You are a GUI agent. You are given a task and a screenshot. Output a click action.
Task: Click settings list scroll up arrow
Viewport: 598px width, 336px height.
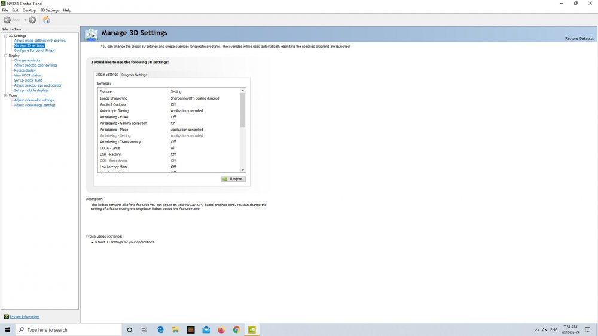coord(243,91)
